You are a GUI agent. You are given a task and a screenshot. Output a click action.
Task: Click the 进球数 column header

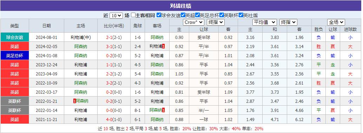pos(350,29)
